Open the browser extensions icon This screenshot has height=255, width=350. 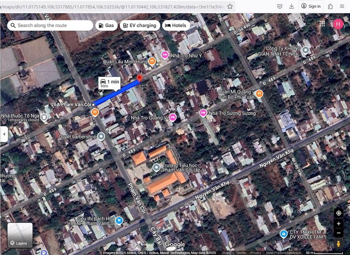[330, 6]
